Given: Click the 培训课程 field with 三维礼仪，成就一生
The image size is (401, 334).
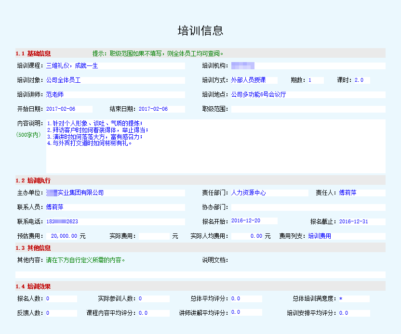Looking at the screenshot, I should [115, 66].
